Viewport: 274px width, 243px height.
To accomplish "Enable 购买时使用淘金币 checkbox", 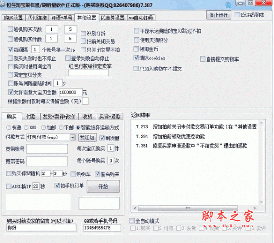I will (11, 67).
